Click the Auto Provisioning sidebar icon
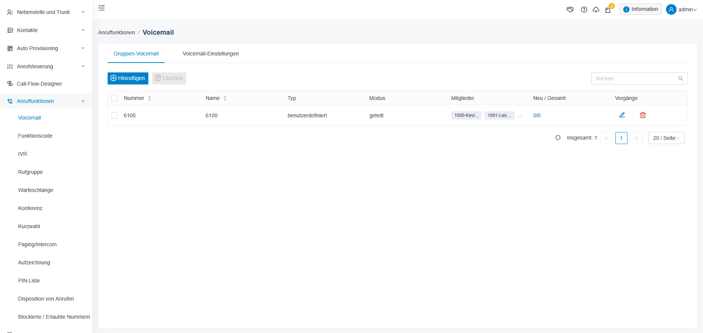Image resolution: width=703 pixels, height=333 pixels. pos(10,48)
